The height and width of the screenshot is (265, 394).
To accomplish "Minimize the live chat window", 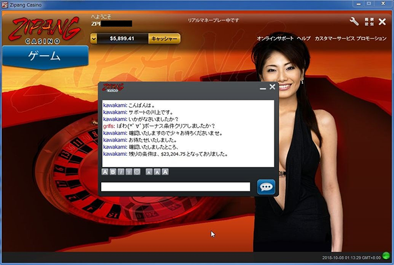I will pos(262,88).
